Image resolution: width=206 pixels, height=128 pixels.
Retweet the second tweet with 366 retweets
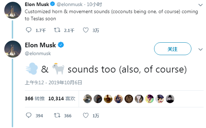click(x=57, y=116)
